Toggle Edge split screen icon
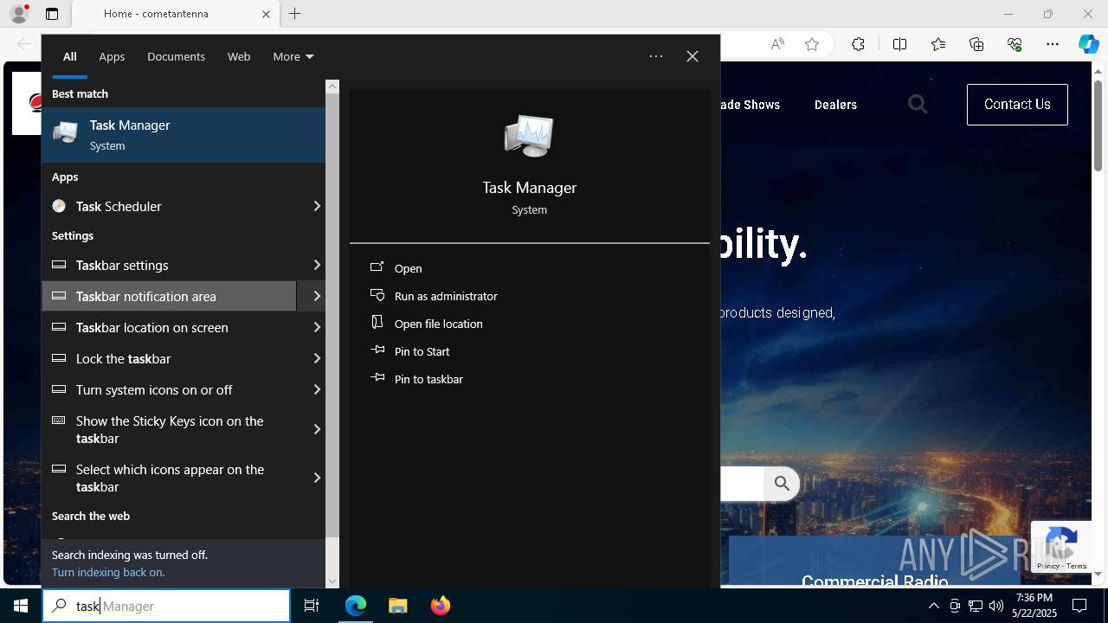 point(899,44)
